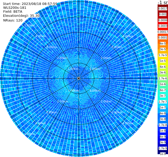This screenshot has height=157, width=168.
Task: Click the 3e-5 colorbar label
Action: [163, 49]
